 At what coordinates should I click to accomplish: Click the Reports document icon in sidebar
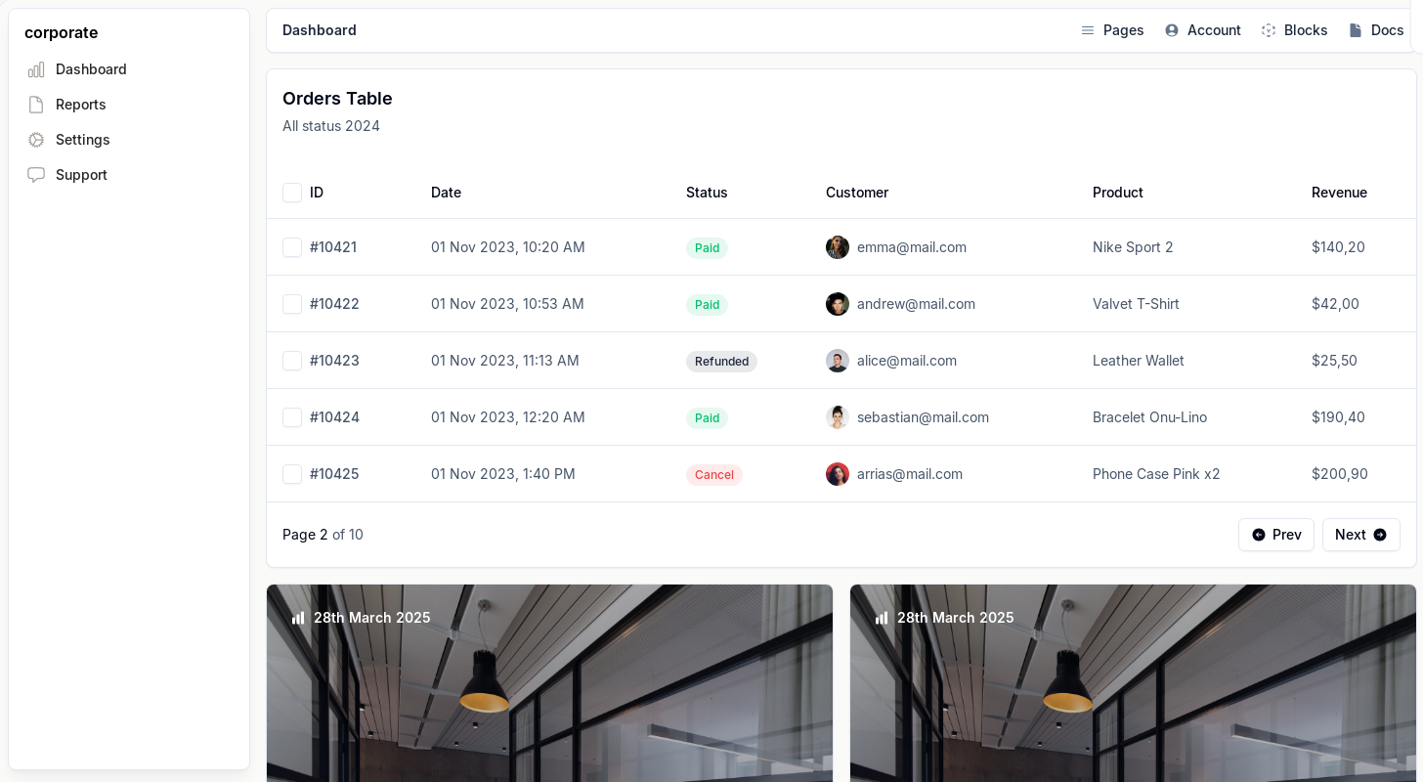click(36, 105)
